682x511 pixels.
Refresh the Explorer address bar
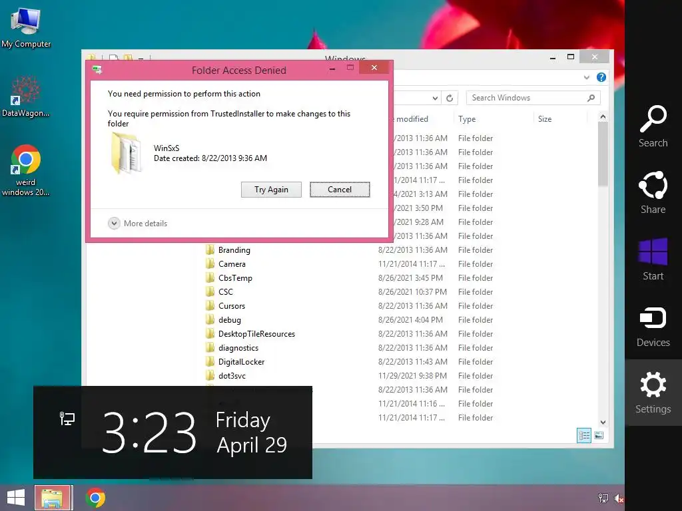point(450,98)
